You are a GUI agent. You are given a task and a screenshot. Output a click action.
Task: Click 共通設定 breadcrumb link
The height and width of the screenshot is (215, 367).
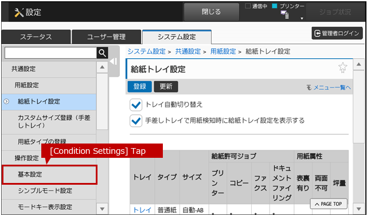[188, 51]
